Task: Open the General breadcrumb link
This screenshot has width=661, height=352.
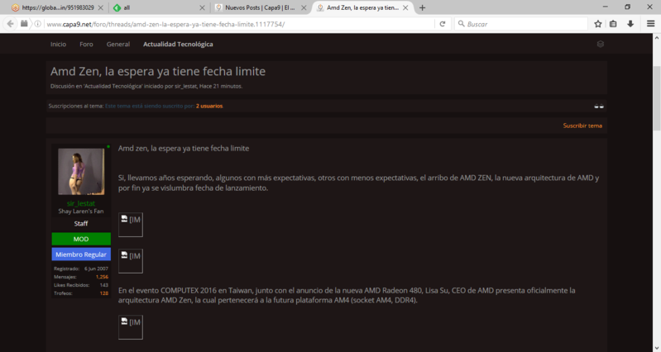Action: 118,45
